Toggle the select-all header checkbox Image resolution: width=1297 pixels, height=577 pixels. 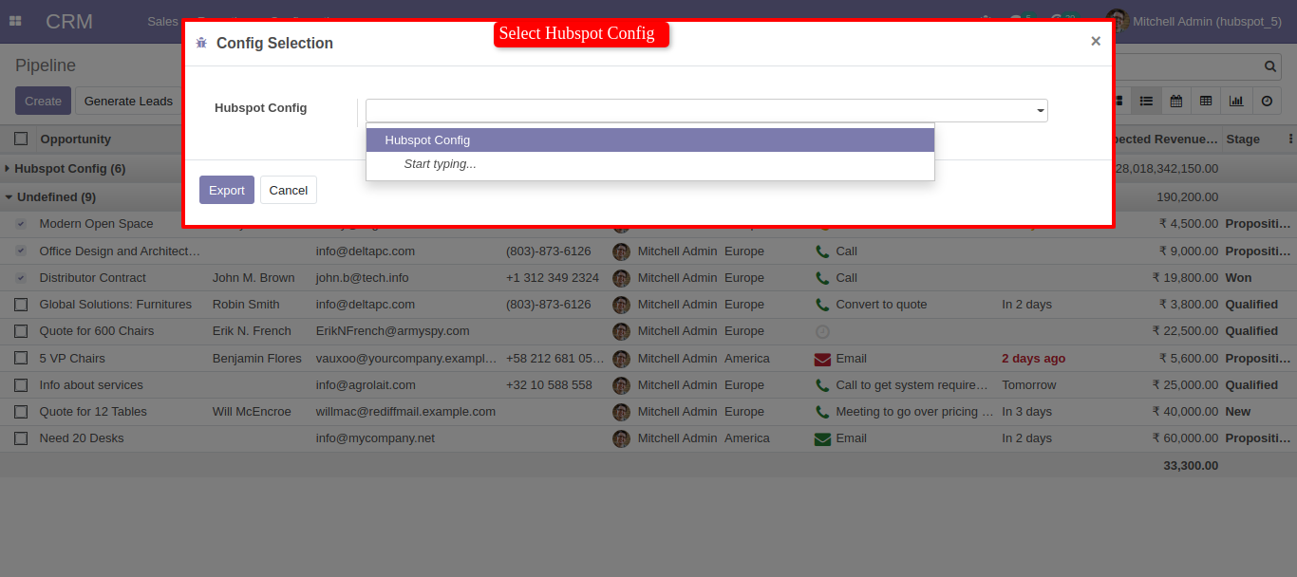(x=21, y=139)
